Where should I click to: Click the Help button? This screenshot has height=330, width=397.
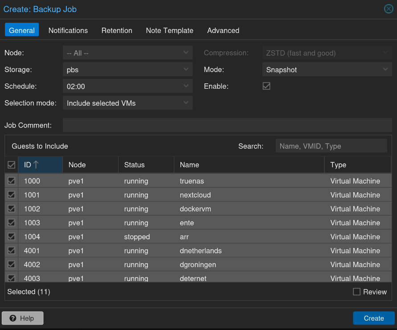pyautogui.click(x=23, y=318)
